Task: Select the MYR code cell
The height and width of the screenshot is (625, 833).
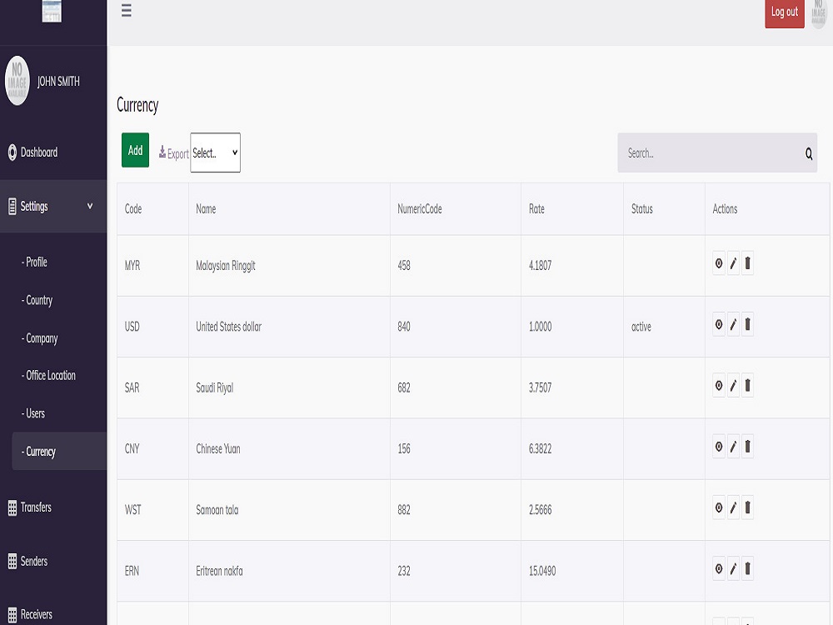Action: click(x=153, y=266)
